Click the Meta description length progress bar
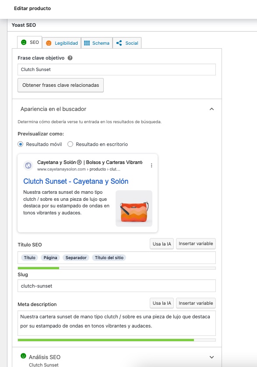The image size is (257, 367). (116, 340)
